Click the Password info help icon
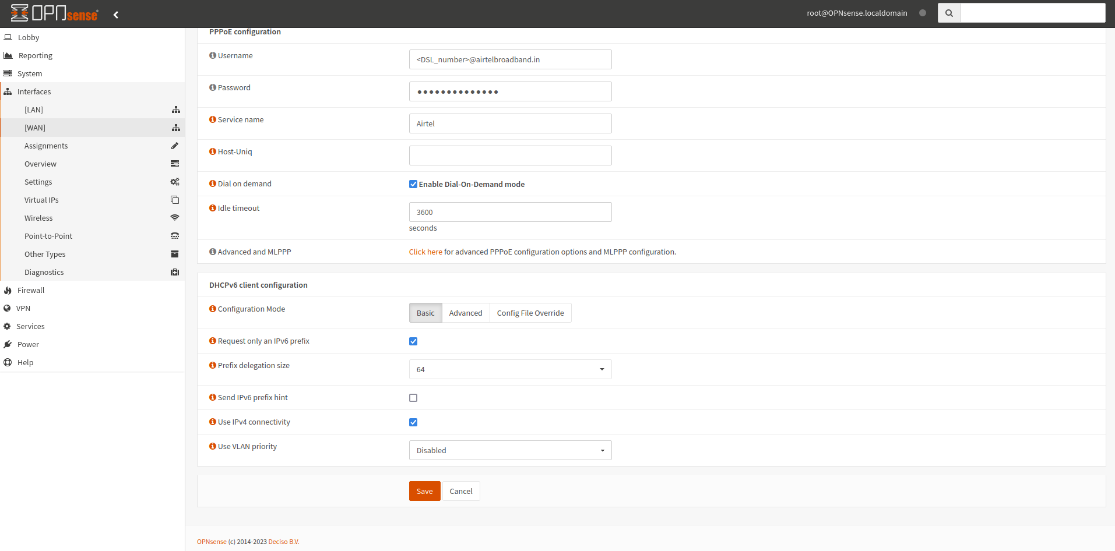 click(213, 87)
